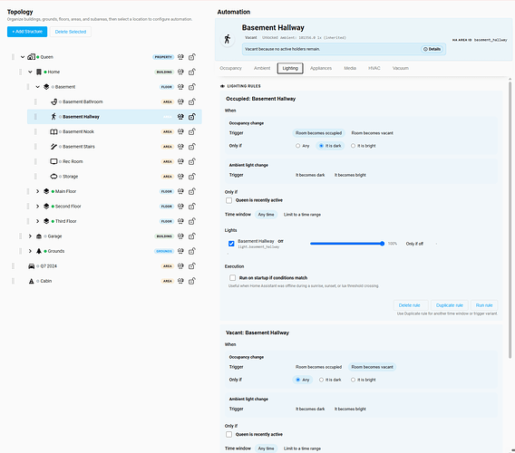The width and height of the screenshot is (515, 453).
Task: Click the Duplicate rule button
Action: (x=450, y=305)
